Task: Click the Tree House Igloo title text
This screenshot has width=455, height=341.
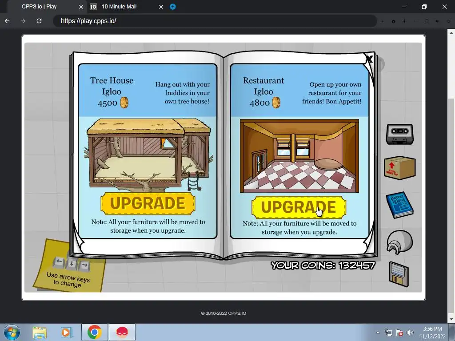Action: (112, 86)
